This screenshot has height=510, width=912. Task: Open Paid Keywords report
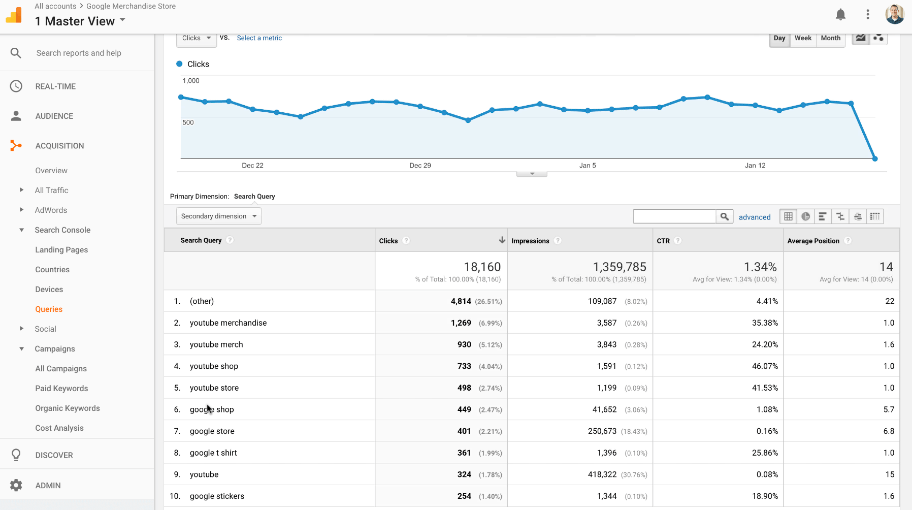click(x=61, y=388)
